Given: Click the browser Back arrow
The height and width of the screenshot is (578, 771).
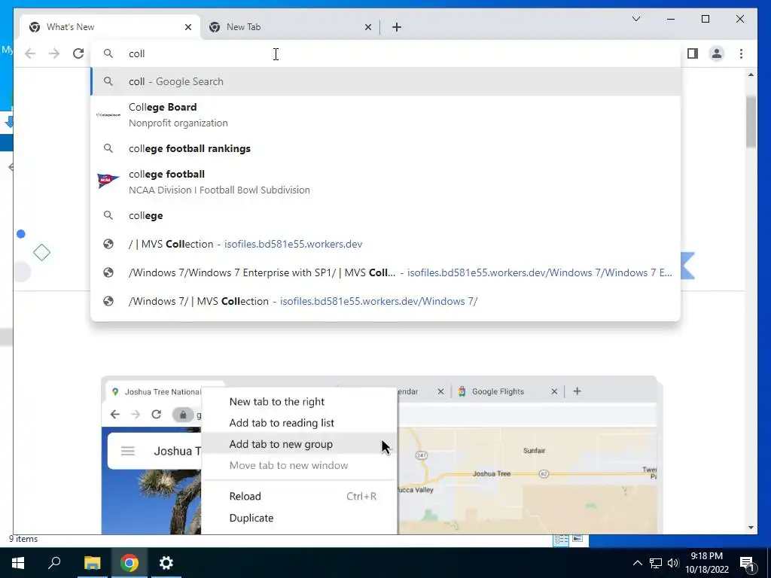Looking at the screenshot, I should coord(30,53).
